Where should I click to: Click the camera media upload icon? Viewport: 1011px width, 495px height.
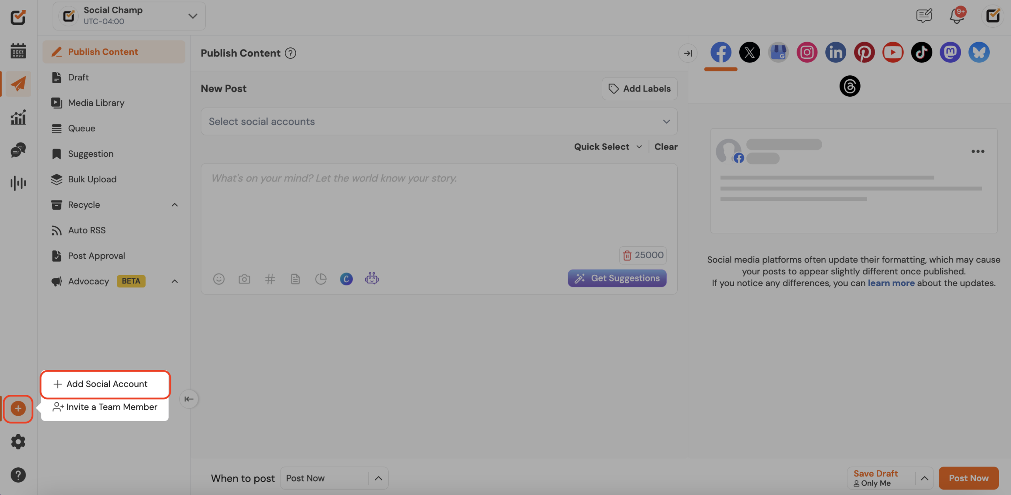click(244, 279)
